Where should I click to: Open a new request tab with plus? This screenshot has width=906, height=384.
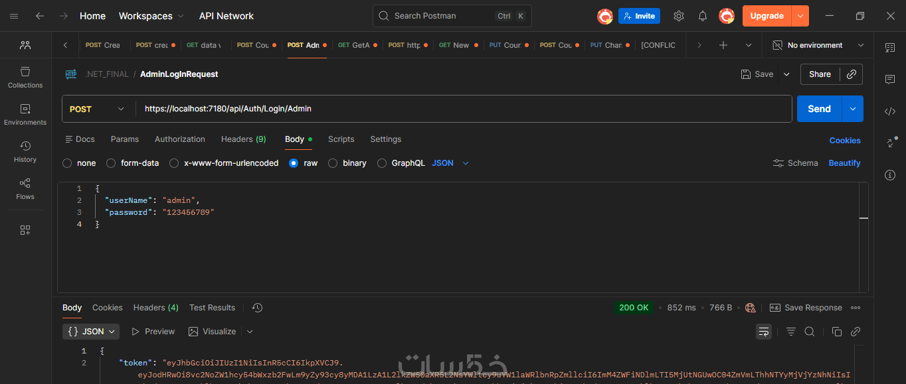click(x=723, y=45)
